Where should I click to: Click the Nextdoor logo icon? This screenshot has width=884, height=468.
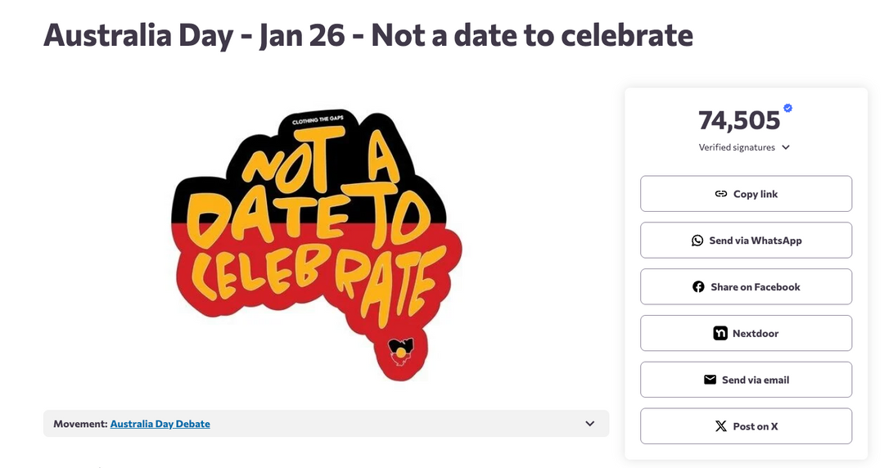pyautogui.click(x=720, y=334)
